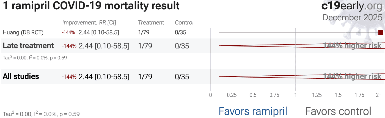Viewport: 385px width, 118px height.
Task: Select the All studies row label
Action: click(21, 76)
